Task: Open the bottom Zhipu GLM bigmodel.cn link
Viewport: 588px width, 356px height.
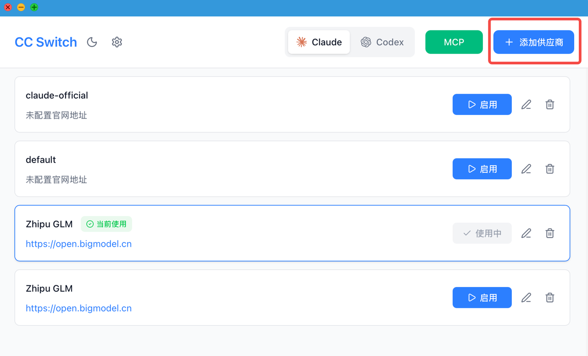Action: tap(79, 308)
